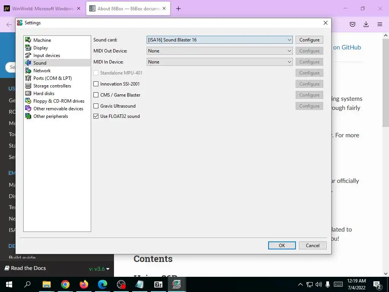
Task: Open Hard disks icon
Action: (28, 94)
